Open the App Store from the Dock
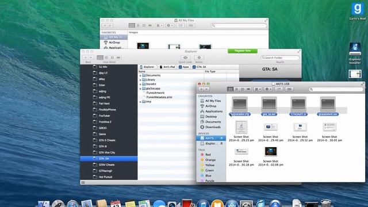The width and height of the screenshot is (368, 207). pos(232,204)
